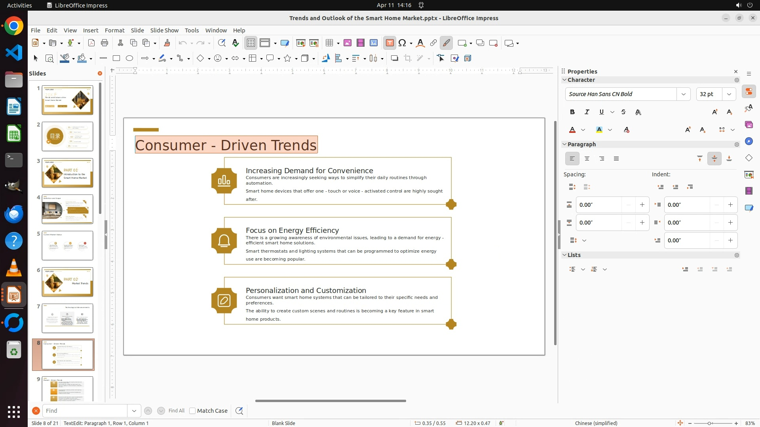Image resolution: width=760 pixels, height=427 pixels.
Task: Click the Insert Table icon
Action: click(x=329, y=43)
